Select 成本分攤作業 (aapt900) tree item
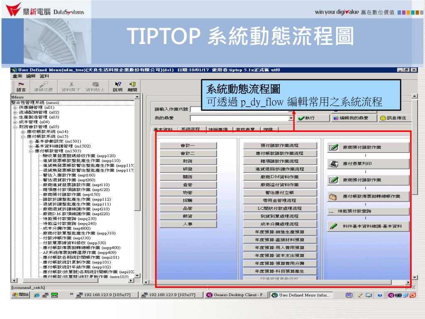The width and height of the screenshot is (425, 319). click(67, 228)
